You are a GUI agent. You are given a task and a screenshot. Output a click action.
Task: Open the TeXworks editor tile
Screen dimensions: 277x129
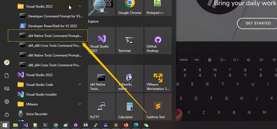coord(130,78)
